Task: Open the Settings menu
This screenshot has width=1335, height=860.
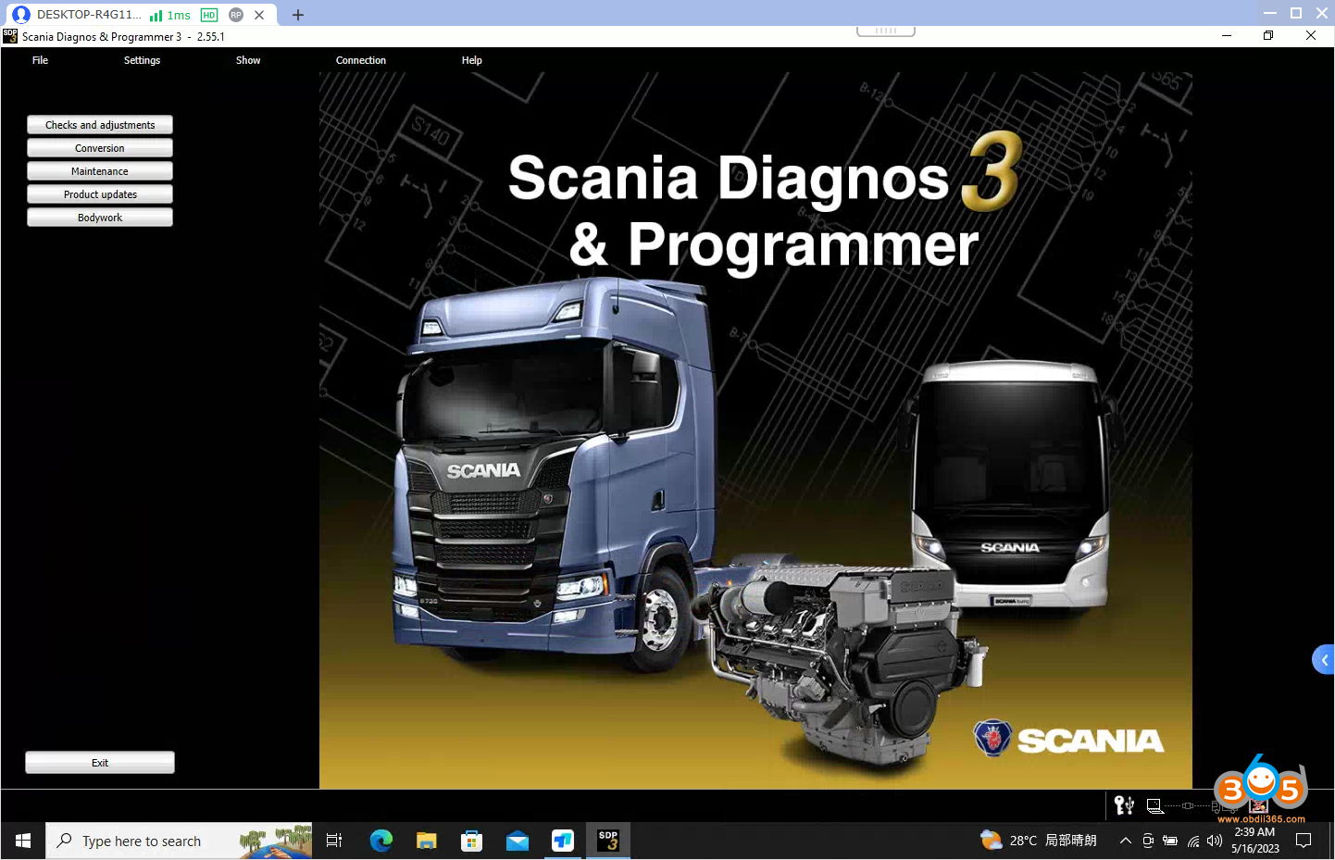Action: click(142, 60)
